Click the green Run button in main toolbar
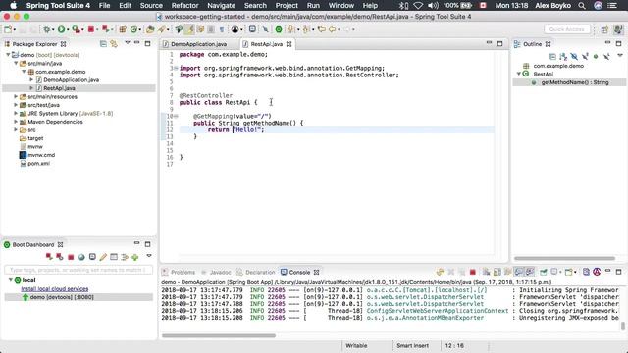Image resolution: width=628 pixels, height=353 pixels. [x=61, y=29]
